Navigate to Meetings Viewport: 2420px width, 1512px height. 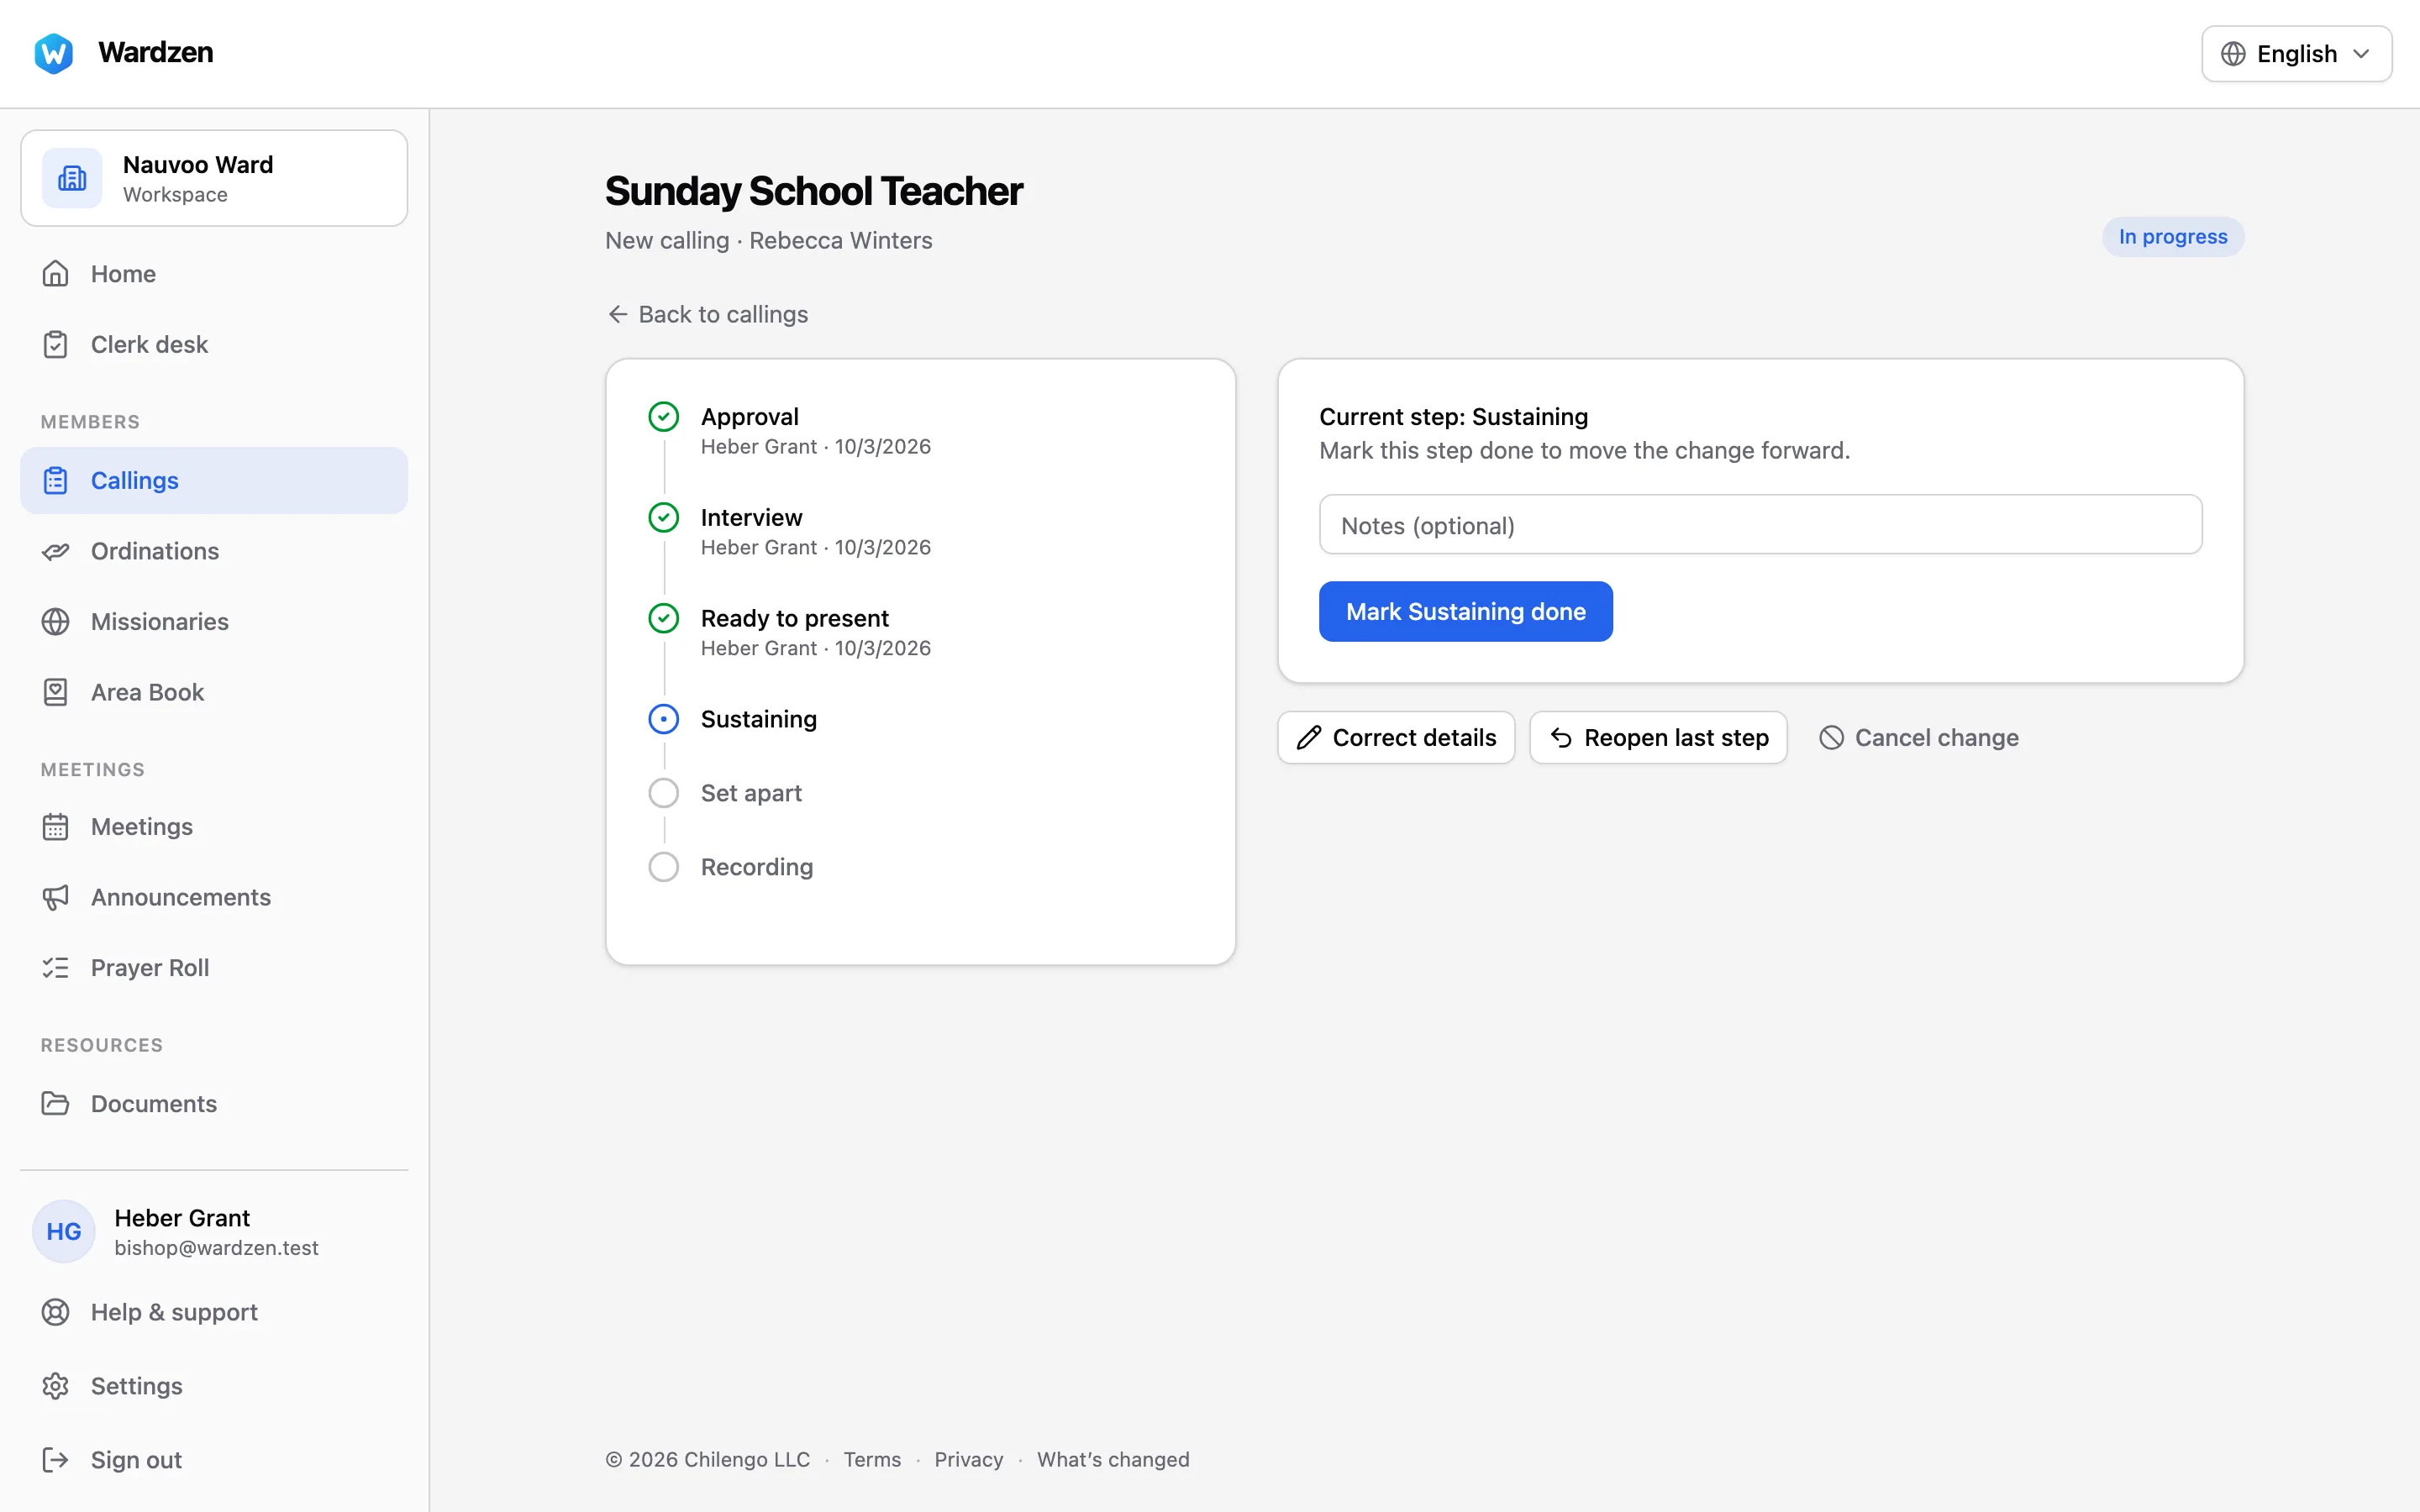point(214,826)
